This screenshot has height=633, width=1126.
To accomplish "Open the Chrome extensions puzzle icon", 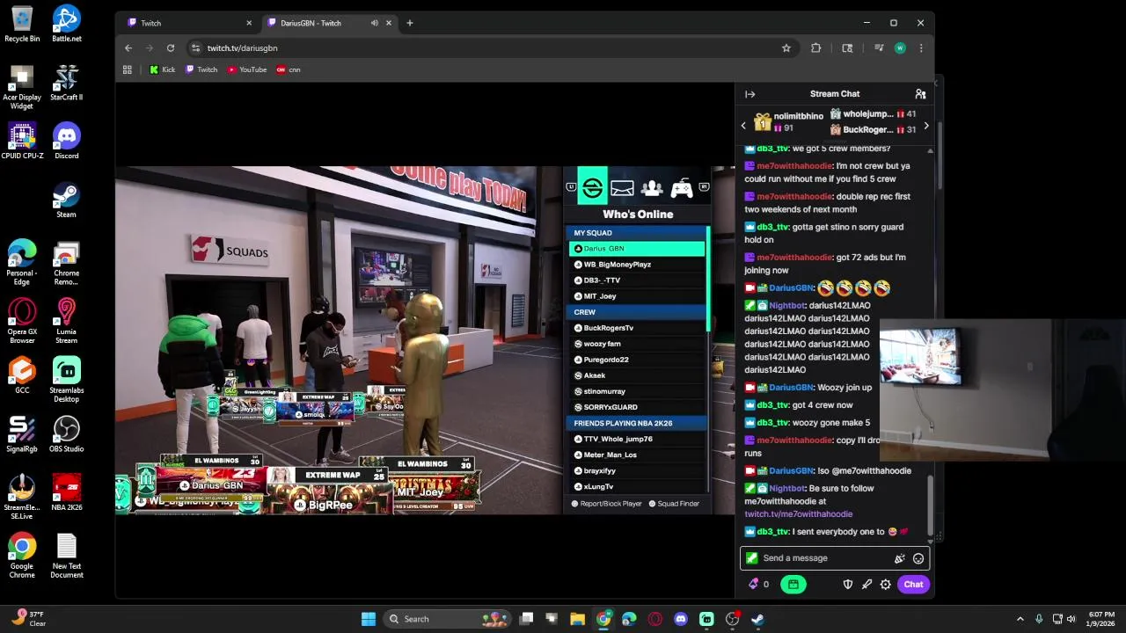I will [x=815, y=48].
